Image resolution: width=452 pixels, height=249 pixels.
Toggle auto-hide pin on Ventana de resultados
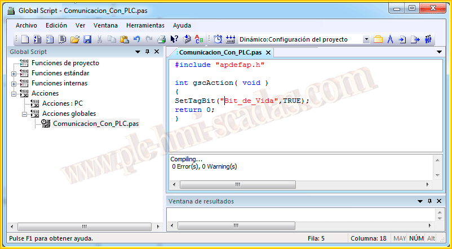tap(429, 201)
